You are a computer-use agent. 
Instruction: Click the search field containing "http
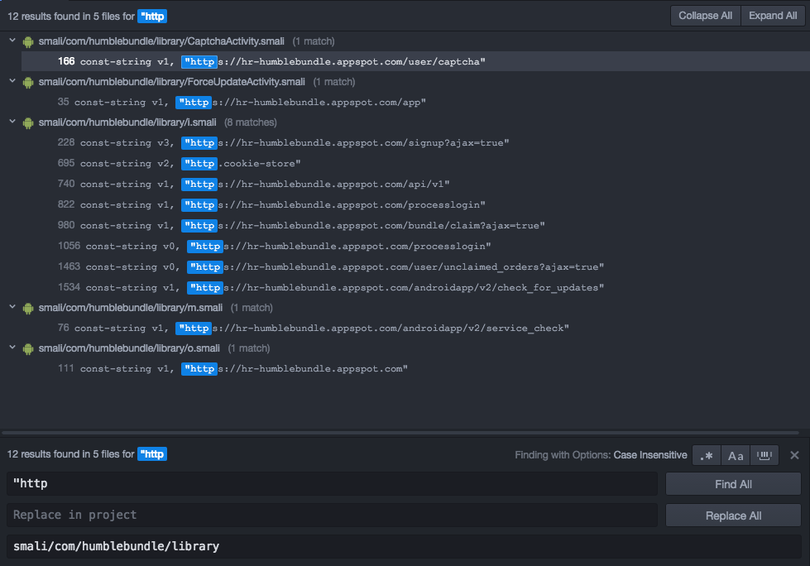coord(331,483)
